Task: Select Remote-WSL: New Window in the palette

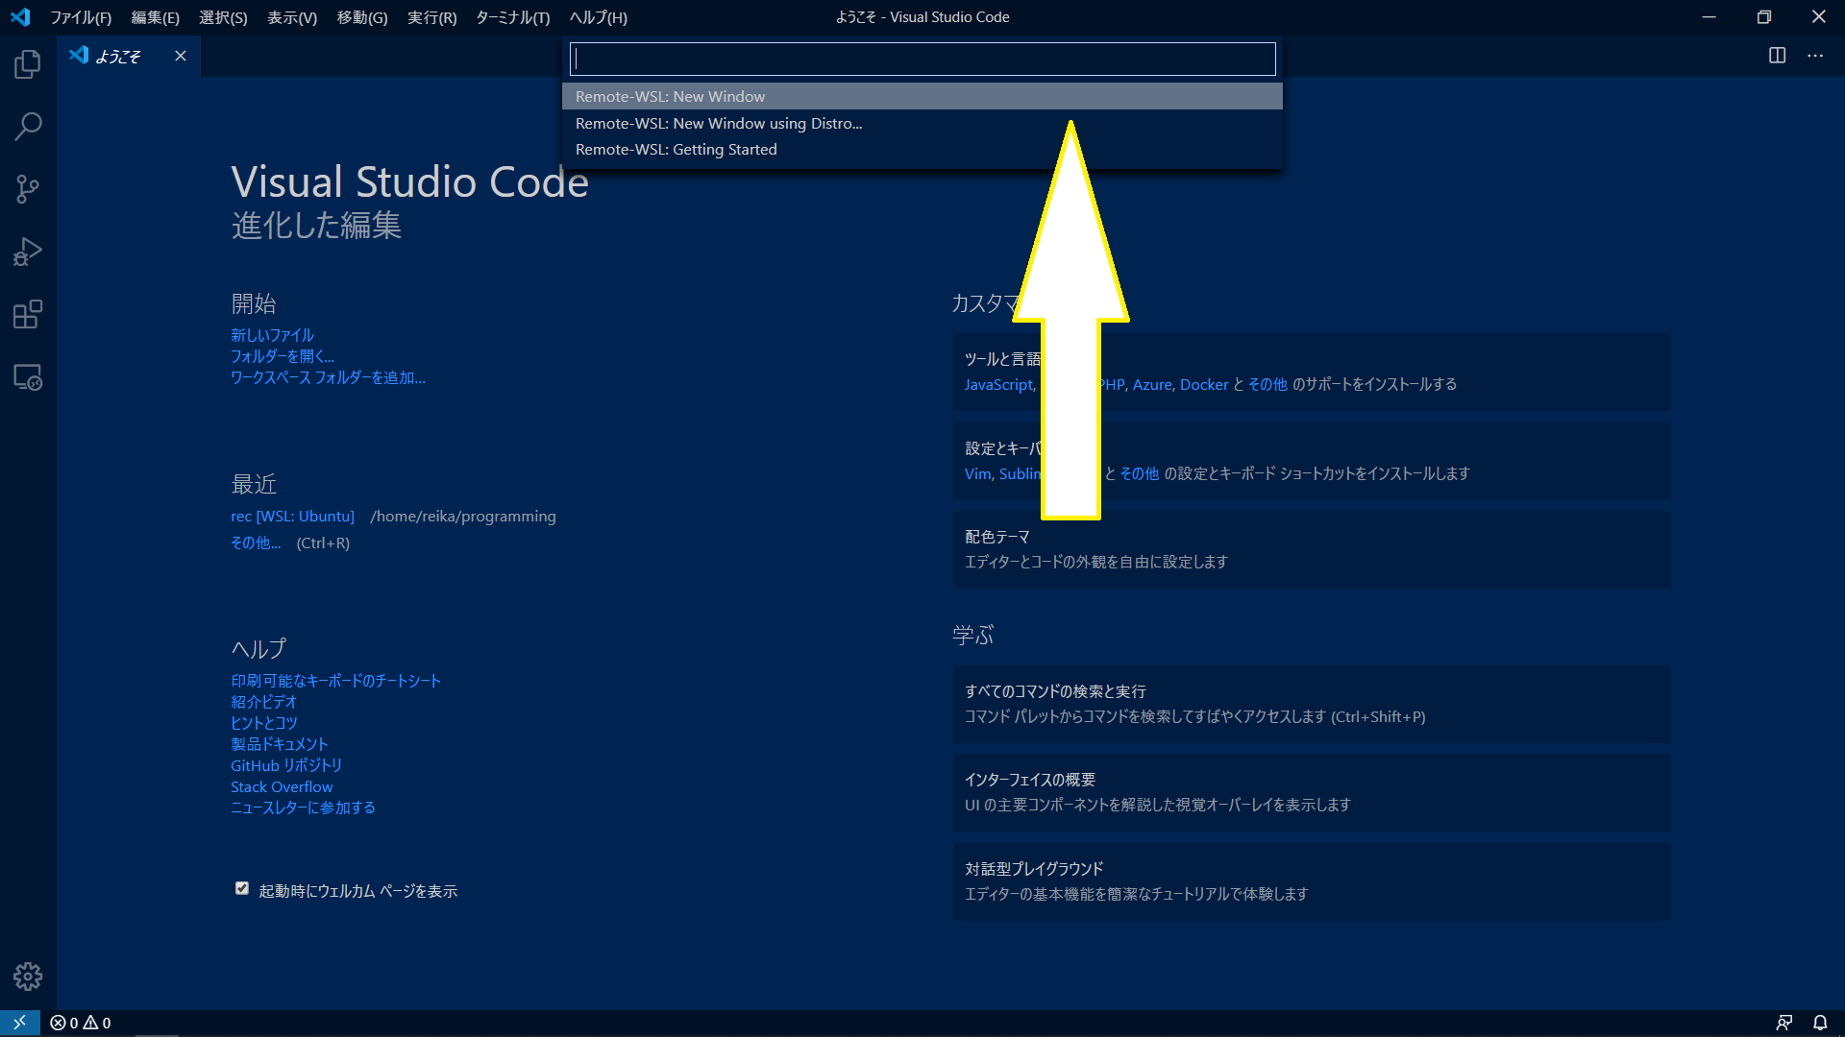Action: (x=670, y=96)
